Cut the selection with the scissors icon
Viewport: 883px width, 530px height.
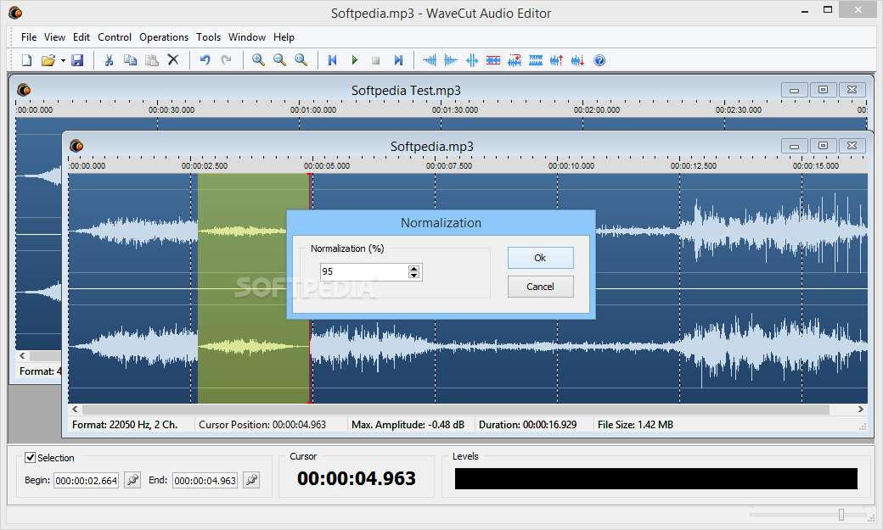tap(109, 60)
